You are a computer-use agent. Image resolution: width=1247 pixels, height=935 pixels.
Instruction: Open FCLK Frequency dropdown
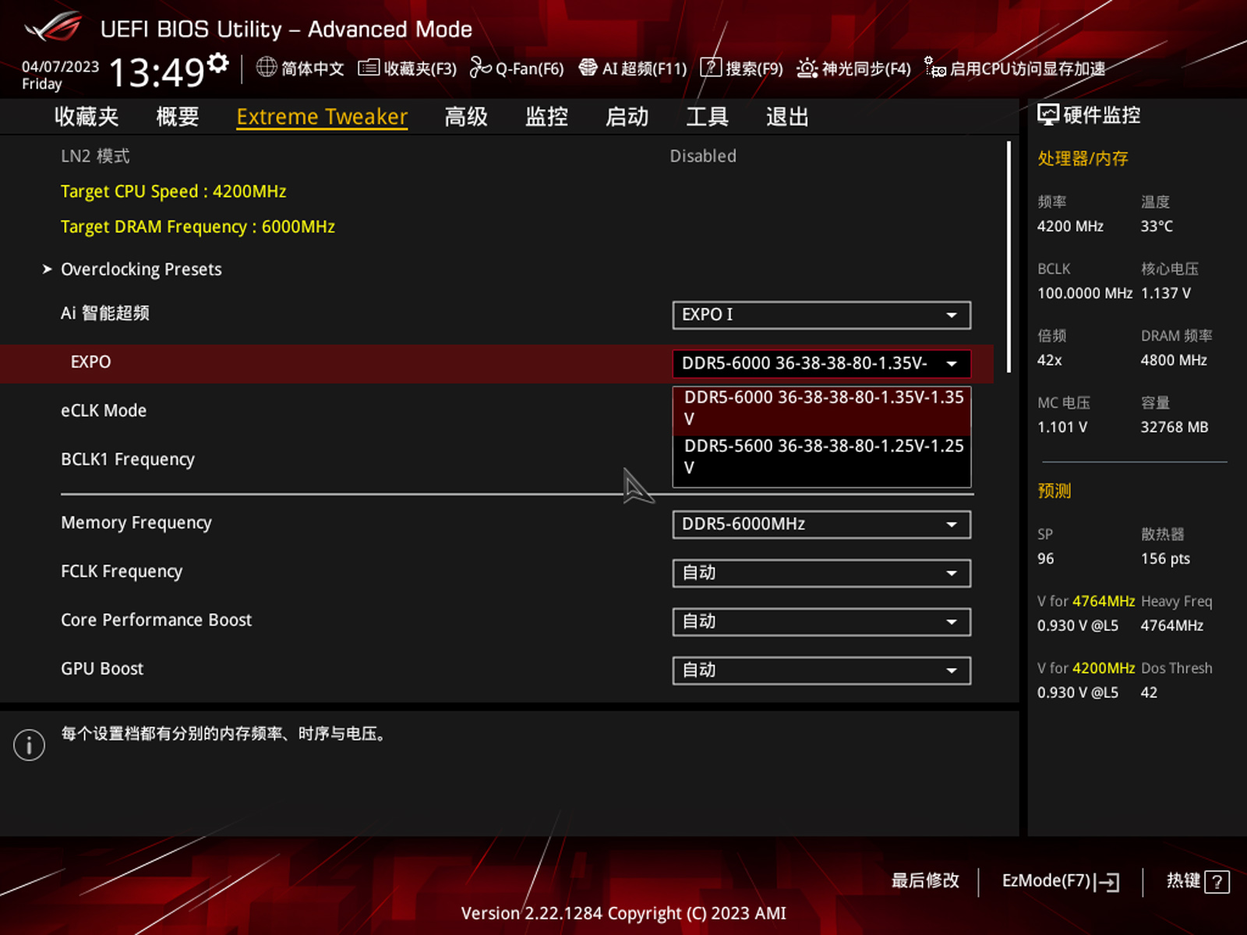821,573
